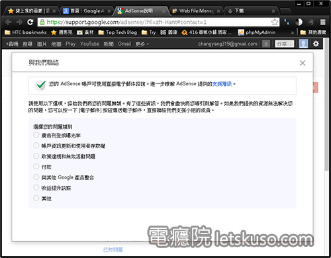
Task: Click the Google+ name link in Google bar
Action: [x=12, y=44]
